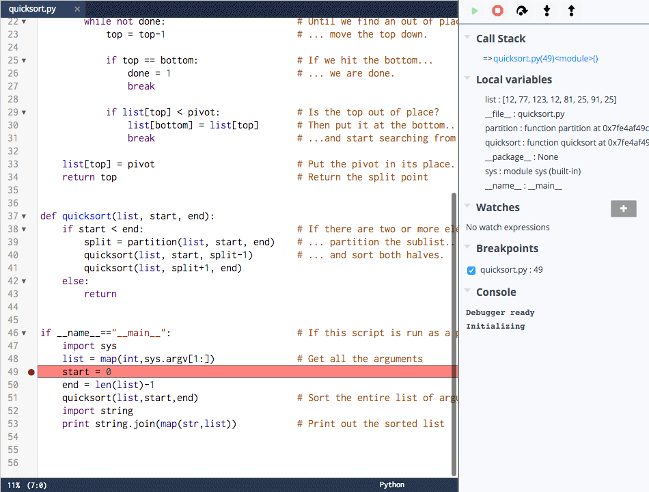Collapse the Console section
The image size is (649, 492).
click(x=467, y=290)
